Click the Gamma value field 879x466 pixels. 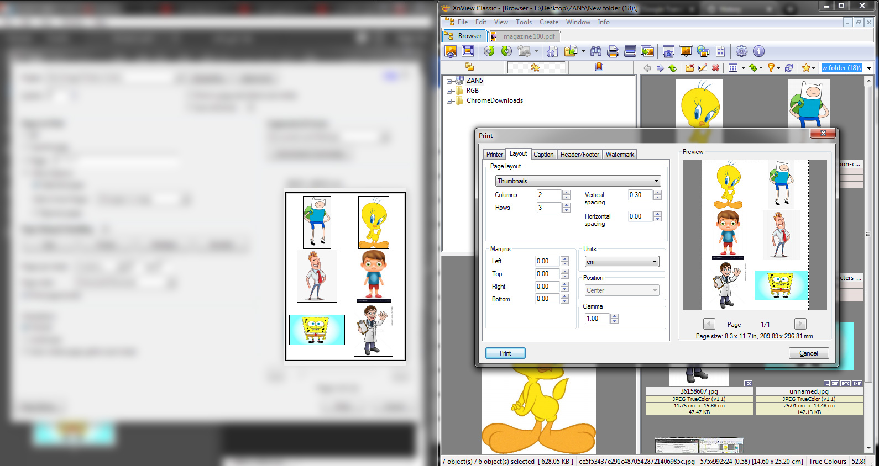click(597, 319)
